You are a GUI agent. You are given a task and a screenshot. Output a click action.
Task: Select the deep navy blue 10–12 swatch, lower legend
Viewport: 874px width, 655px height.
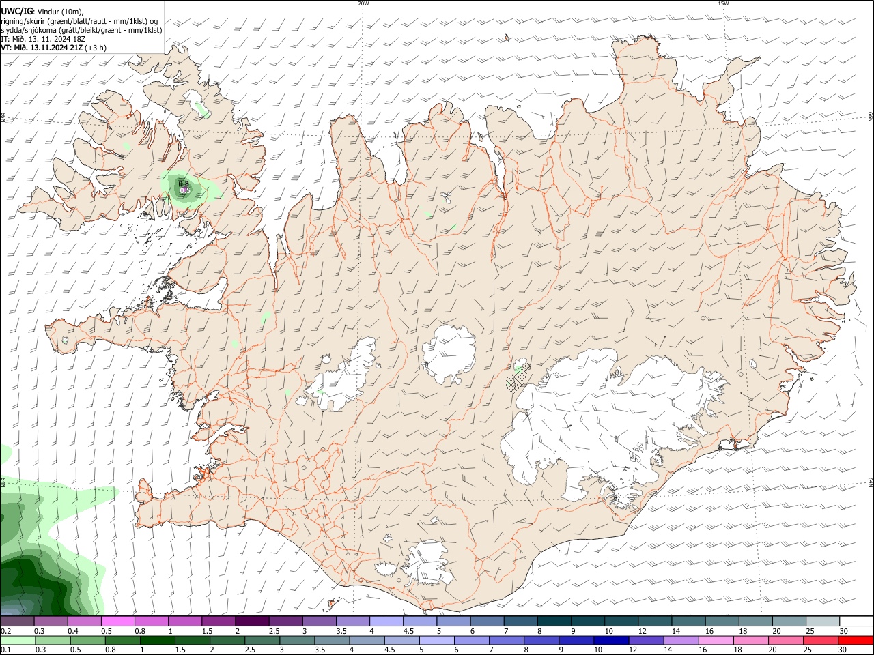pyautogui.click(x=611, y=641)
